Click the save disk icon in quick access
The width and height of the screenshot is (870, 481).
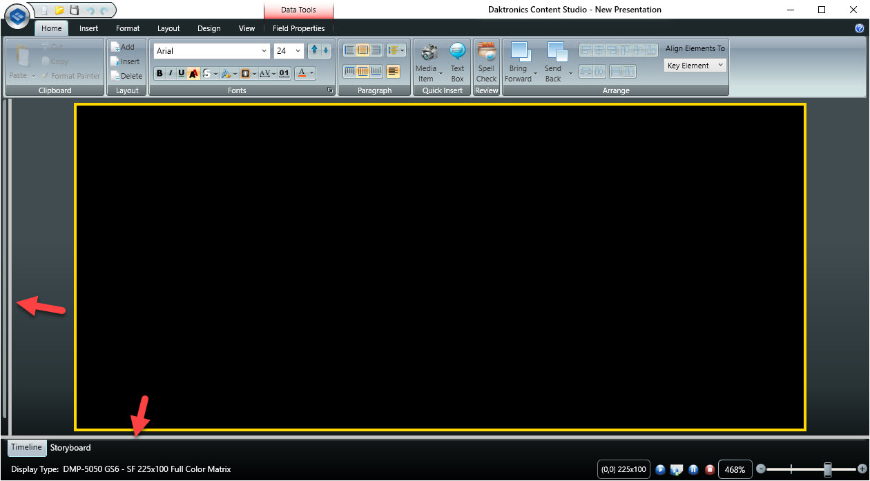[74, 10]
